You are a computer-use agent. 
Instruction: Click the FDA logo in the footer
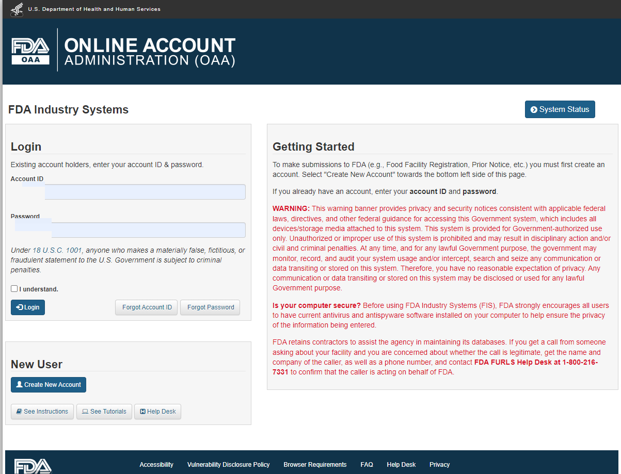[x=33, y=466]
